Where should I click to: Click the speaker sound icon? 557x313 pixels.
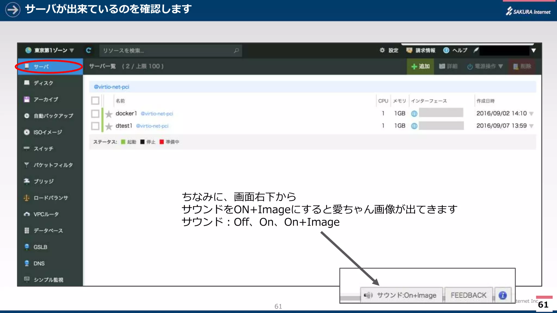point(368,295)
